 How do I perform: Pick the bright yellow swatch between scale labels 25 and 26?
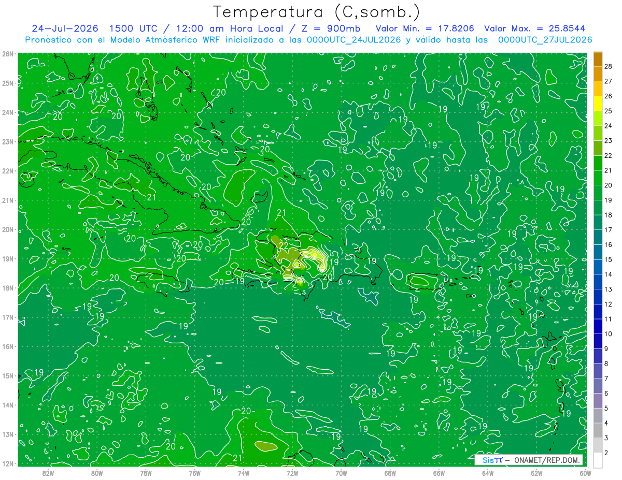click(598, 104)
